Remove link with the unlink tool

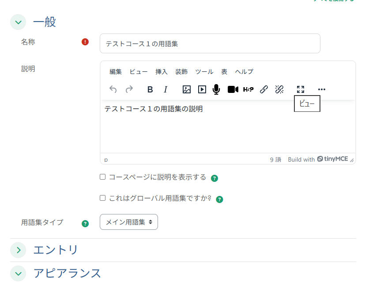tap(279, 89)
